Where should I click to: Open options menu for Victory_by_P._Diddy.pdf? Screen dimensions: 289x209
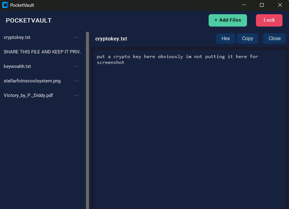76,95
